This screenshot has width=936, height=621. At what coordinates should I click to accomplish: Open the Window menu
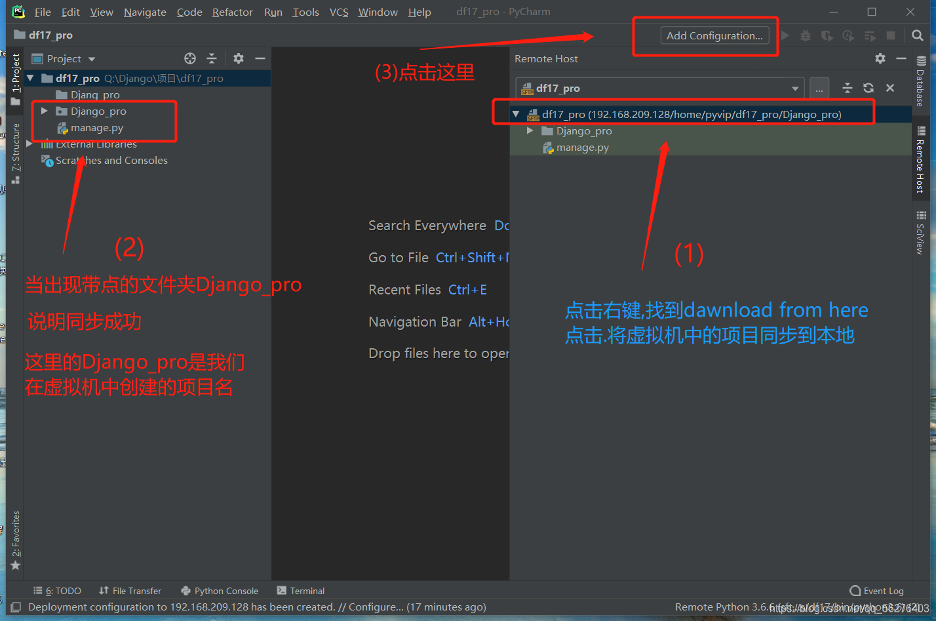point(378,12)
